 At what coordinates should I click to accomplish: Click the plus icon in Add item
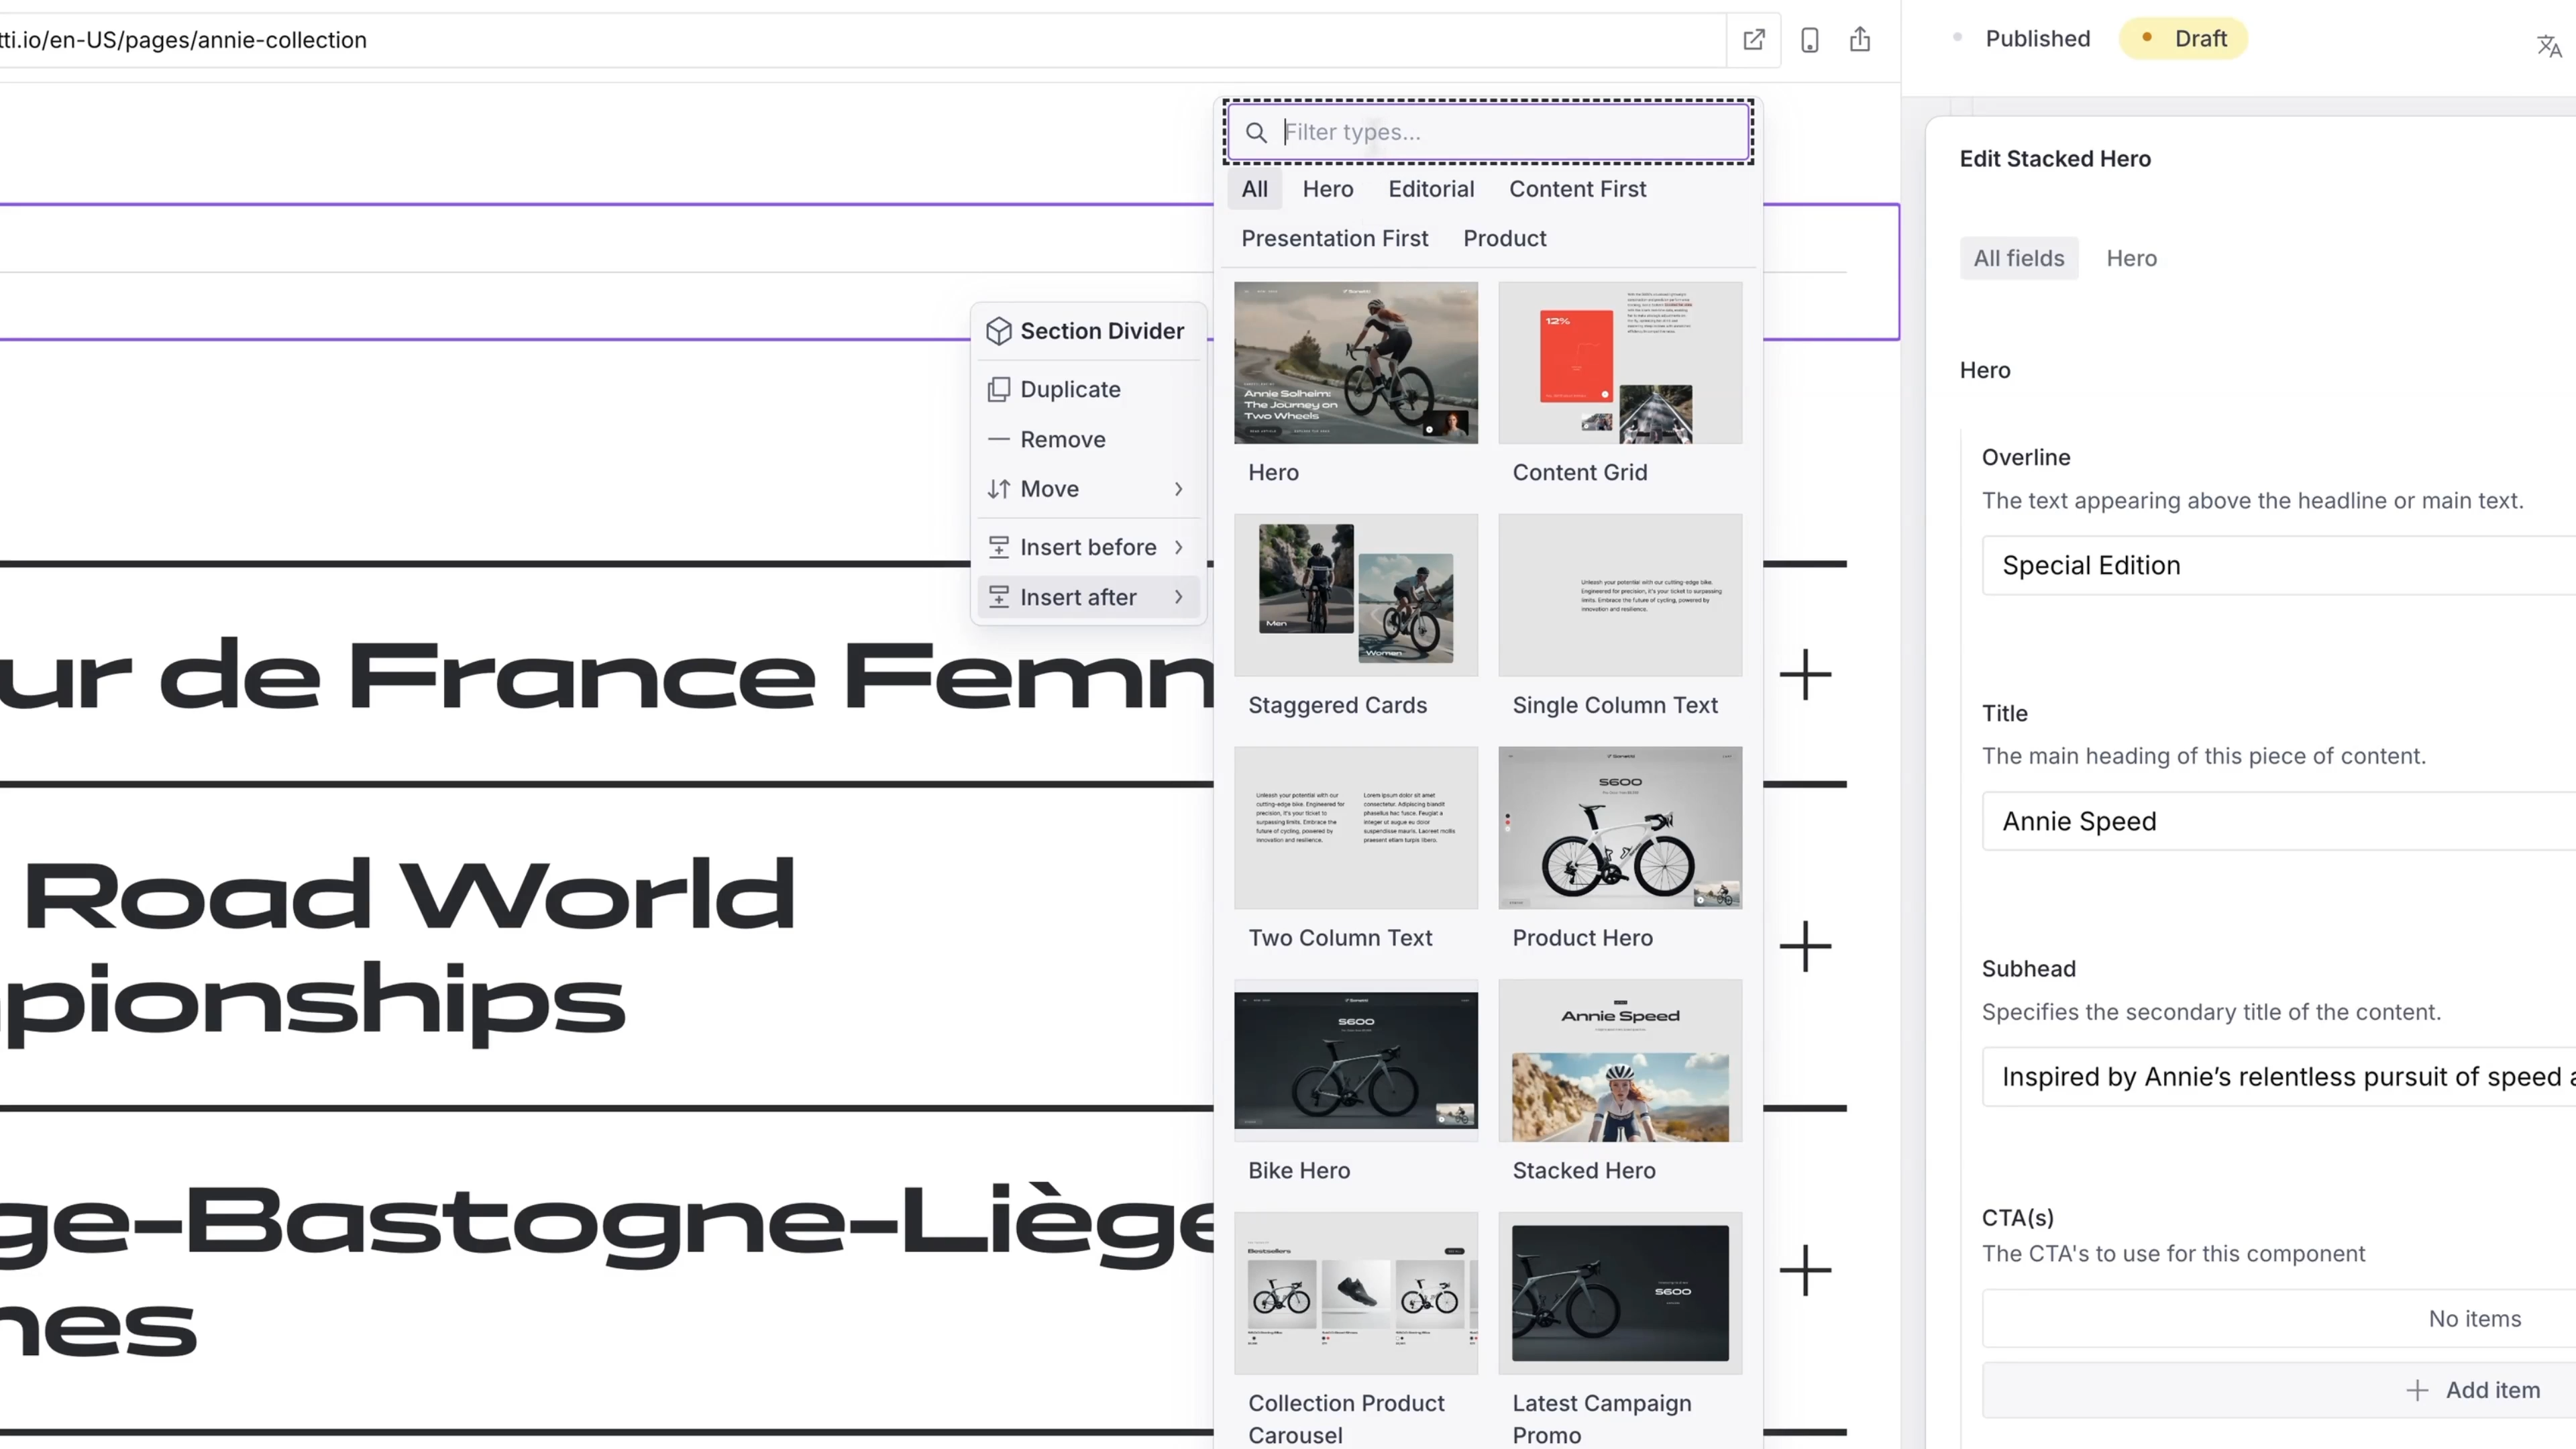(2416, 1390)
